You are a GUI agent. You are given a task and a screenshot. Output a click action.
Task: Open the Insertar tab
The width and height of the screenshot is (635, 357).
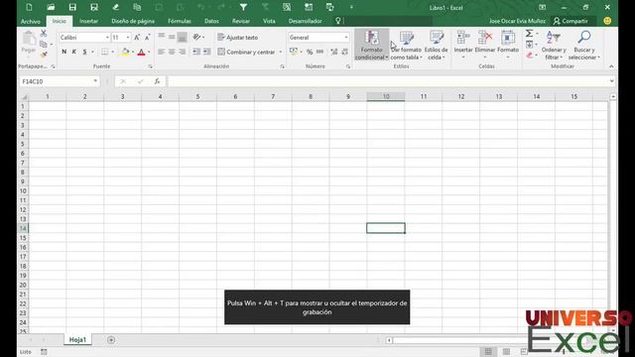[88, 21]
